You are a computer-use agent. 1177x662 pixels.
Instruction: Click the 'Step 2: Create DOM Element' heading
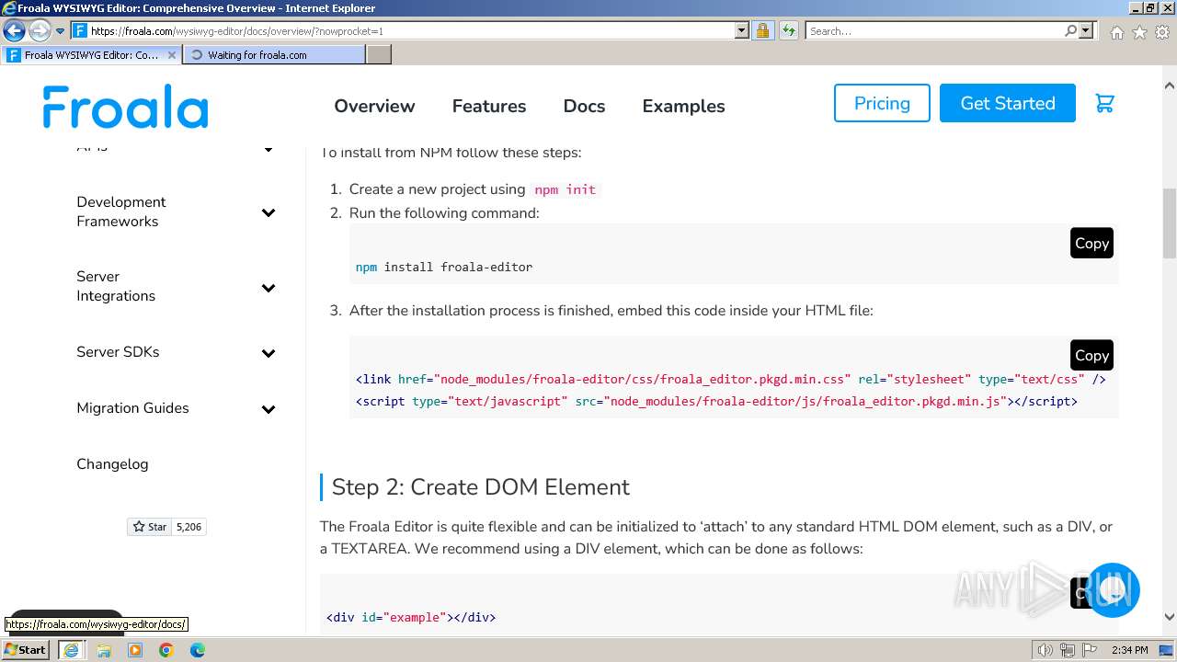[481, 487]
